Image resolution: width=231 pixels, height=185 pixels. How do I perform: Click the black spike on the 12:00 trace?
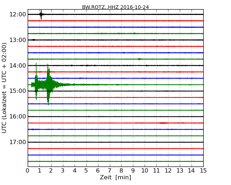(41, 15)
